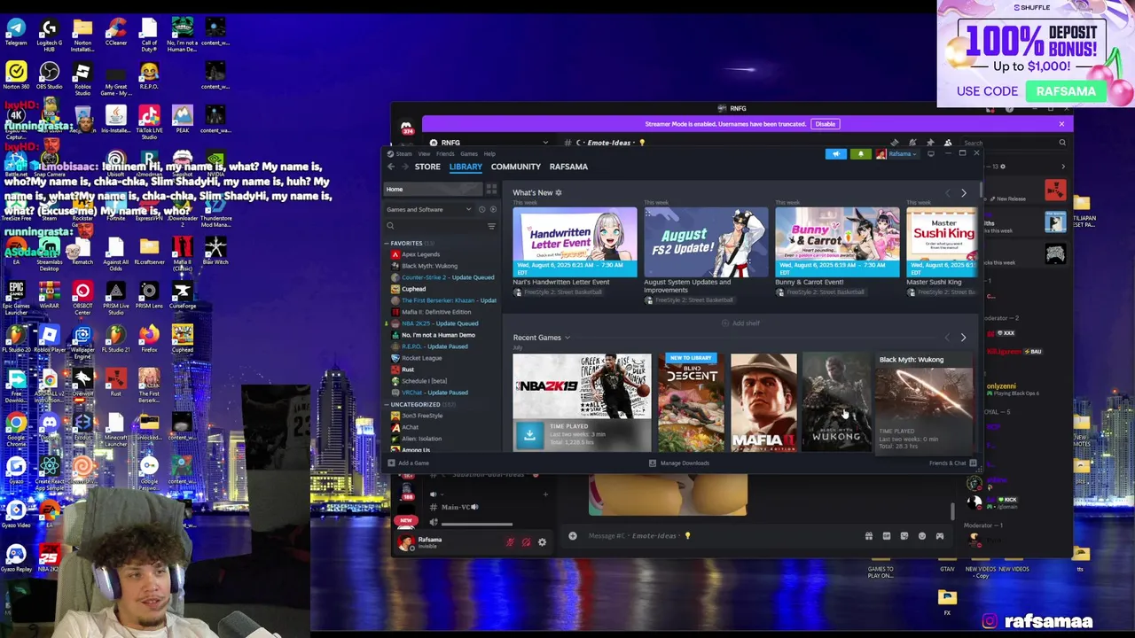Open Blind Descent game cover

tap(691, 402)
